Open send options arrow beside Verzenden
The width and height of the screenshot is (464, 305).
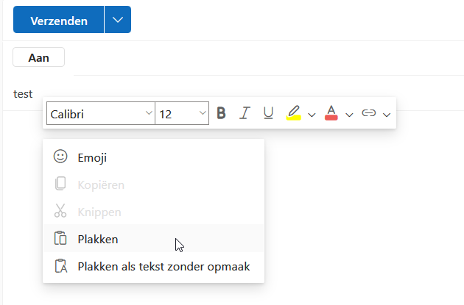pos(118,21)
